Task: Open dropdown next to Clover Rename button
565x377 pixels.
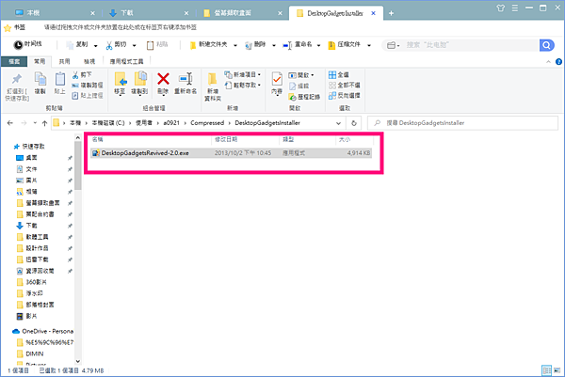Action: [318, 46]
